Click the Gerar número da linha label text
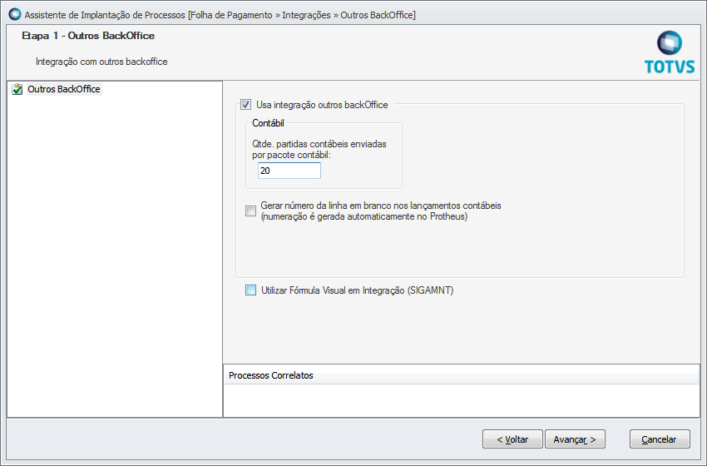 click(x=381, y=211)
